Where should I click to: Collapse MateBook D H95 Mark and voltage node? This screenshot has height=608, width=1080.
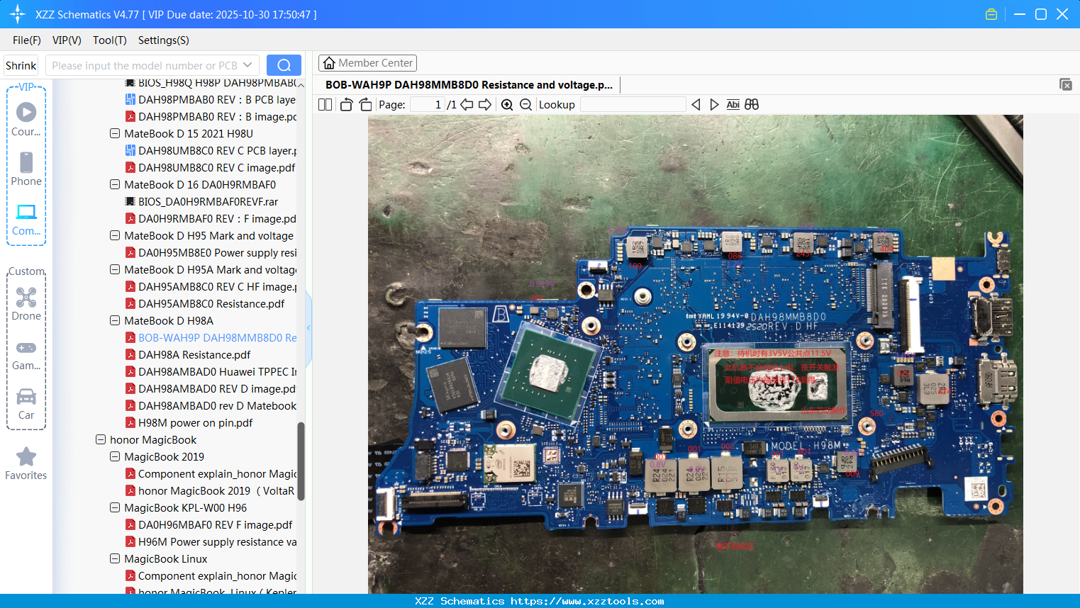[x=115, y=235]
